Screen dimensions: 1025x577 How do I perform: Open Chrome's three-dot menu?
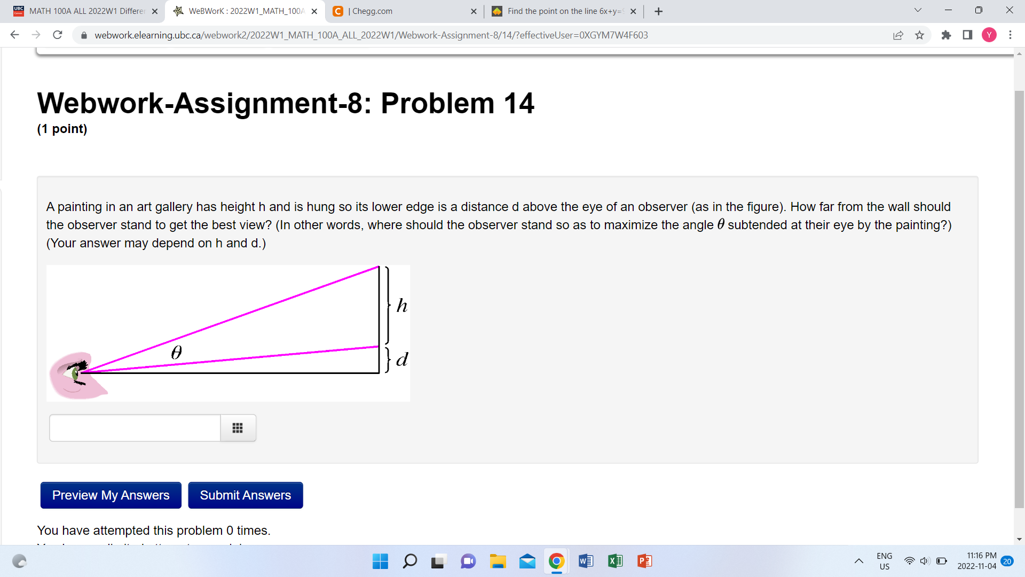click(x=1011, y=35)
